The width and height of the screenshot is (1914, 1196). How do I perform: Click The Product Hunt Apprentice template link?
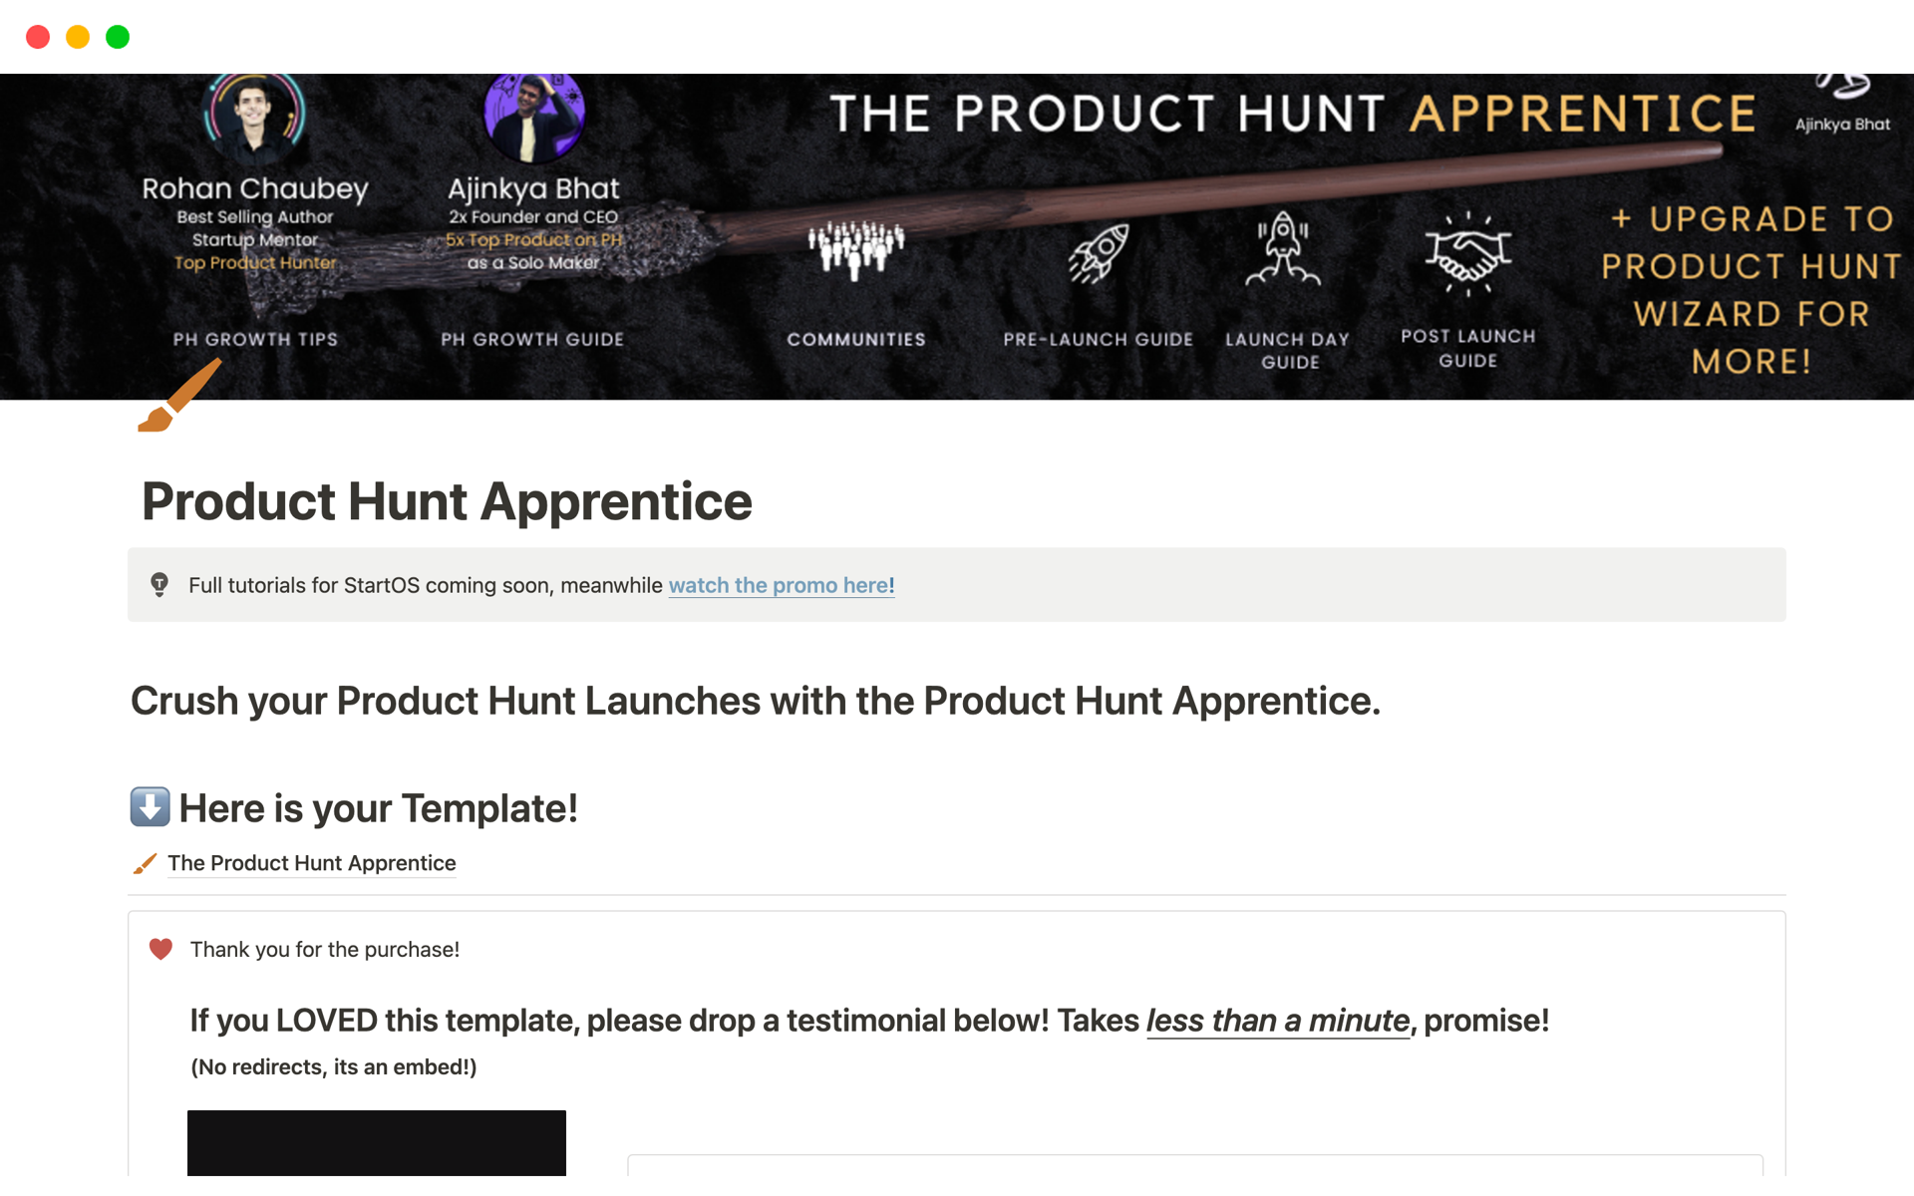point(310,862)
